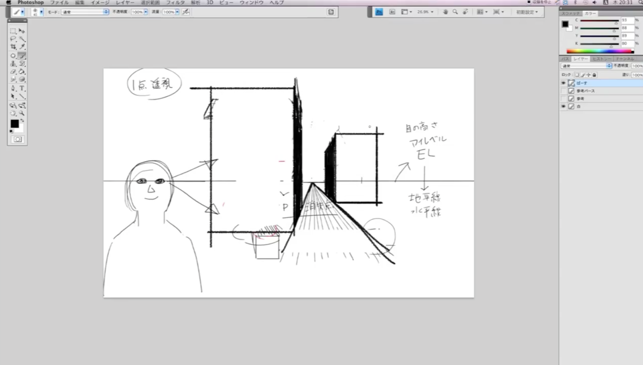The width and height of the screenshot is (643, 365).
Task: Switch to the ヒストリー tab
Action: [602, 58]
